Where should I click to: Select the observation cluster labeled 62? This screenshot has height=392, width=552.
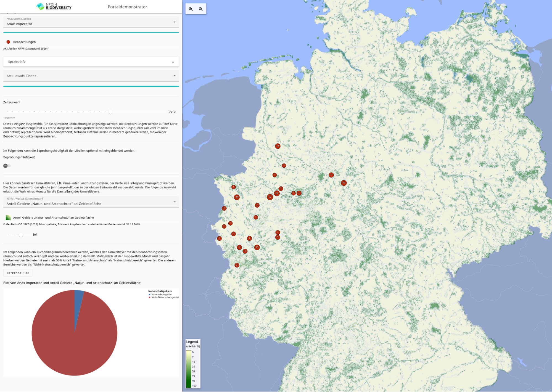click(270, 197)
